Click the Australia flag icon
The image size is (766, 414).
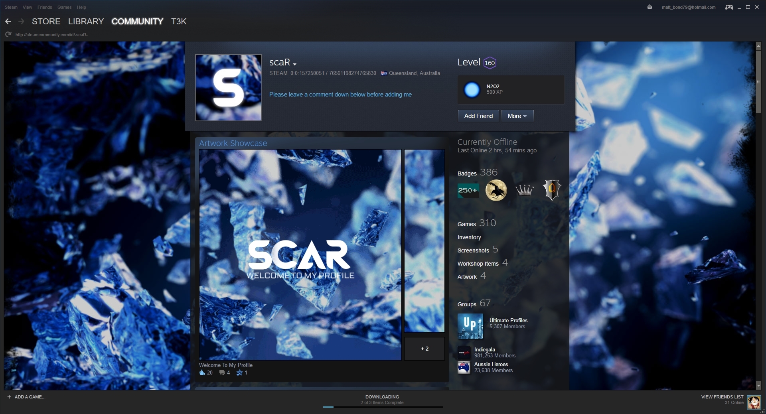tap(384, 73)
